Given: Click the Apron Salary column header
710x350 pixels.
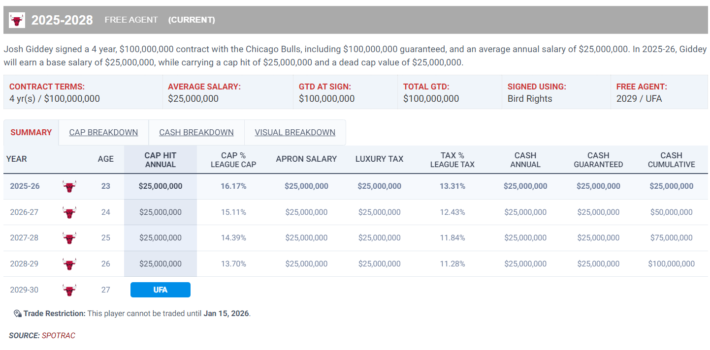Looking at the screenshot, I should coord(306,159).
